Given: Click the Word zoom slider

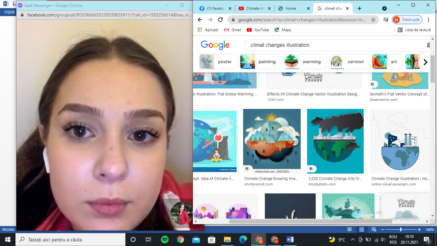Looking at the screenshot, I should click(401, 230).
